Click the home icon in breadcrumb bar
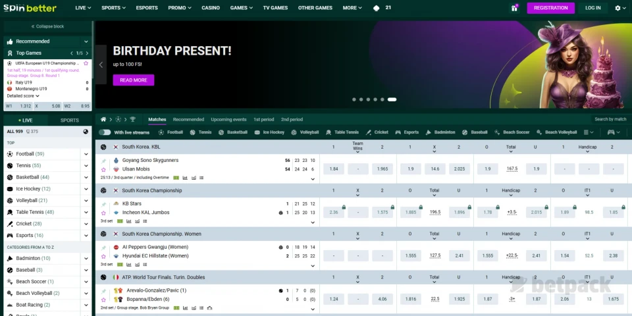 [x=103, y=119]
